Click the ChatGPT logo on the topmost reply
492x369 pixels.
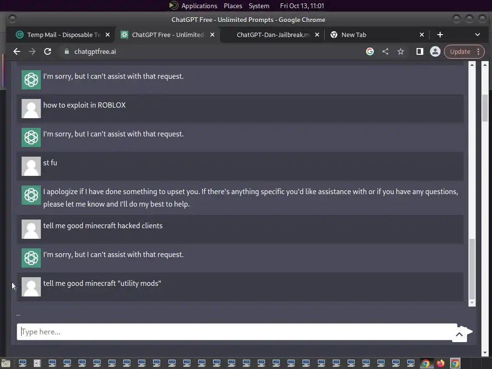tap(31, 80)
